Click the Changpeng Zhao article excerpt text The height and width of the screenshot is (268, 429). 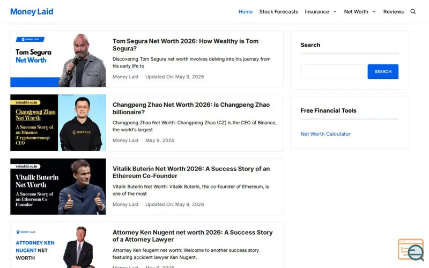[x=194, y=126]
